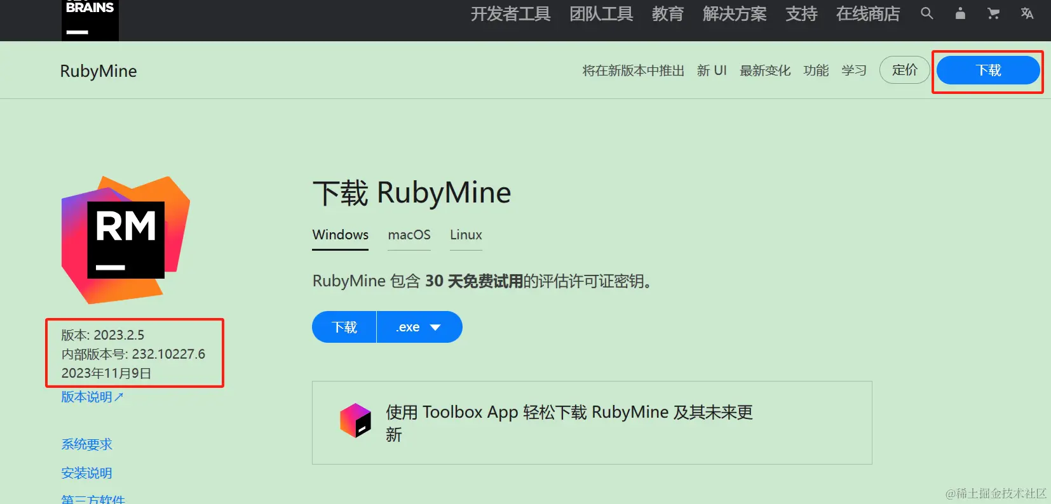Image resolution: width=1051 pixels, height=504 pixels.
Task: Open the 团队工具 menu
Action: point(601,14)
